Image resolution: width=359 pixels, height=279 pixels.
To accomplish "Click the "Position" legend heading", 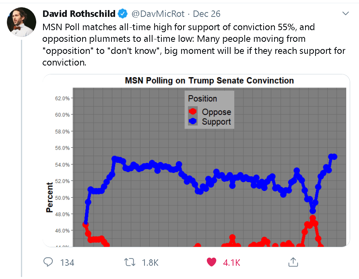I will pyautogui.click(x=202, y=98).
